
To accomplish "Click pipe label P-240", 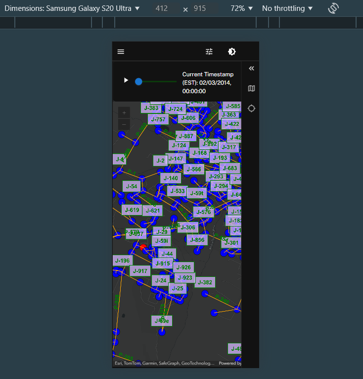I will [222, 299].
